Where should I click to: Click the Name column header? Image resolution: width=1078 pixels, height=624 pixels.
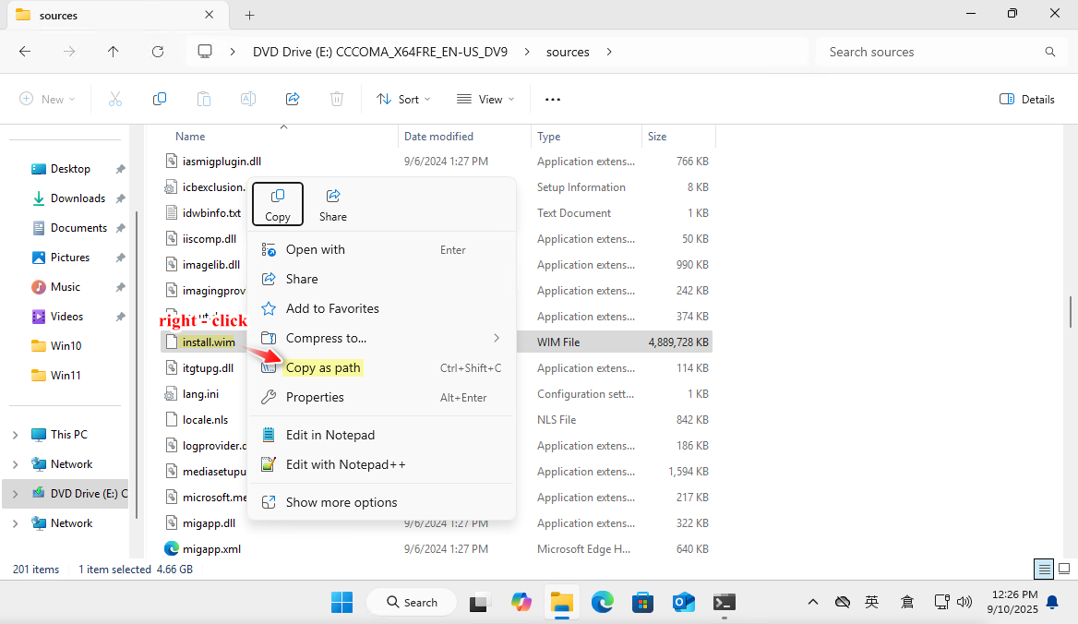coord(190,137)
